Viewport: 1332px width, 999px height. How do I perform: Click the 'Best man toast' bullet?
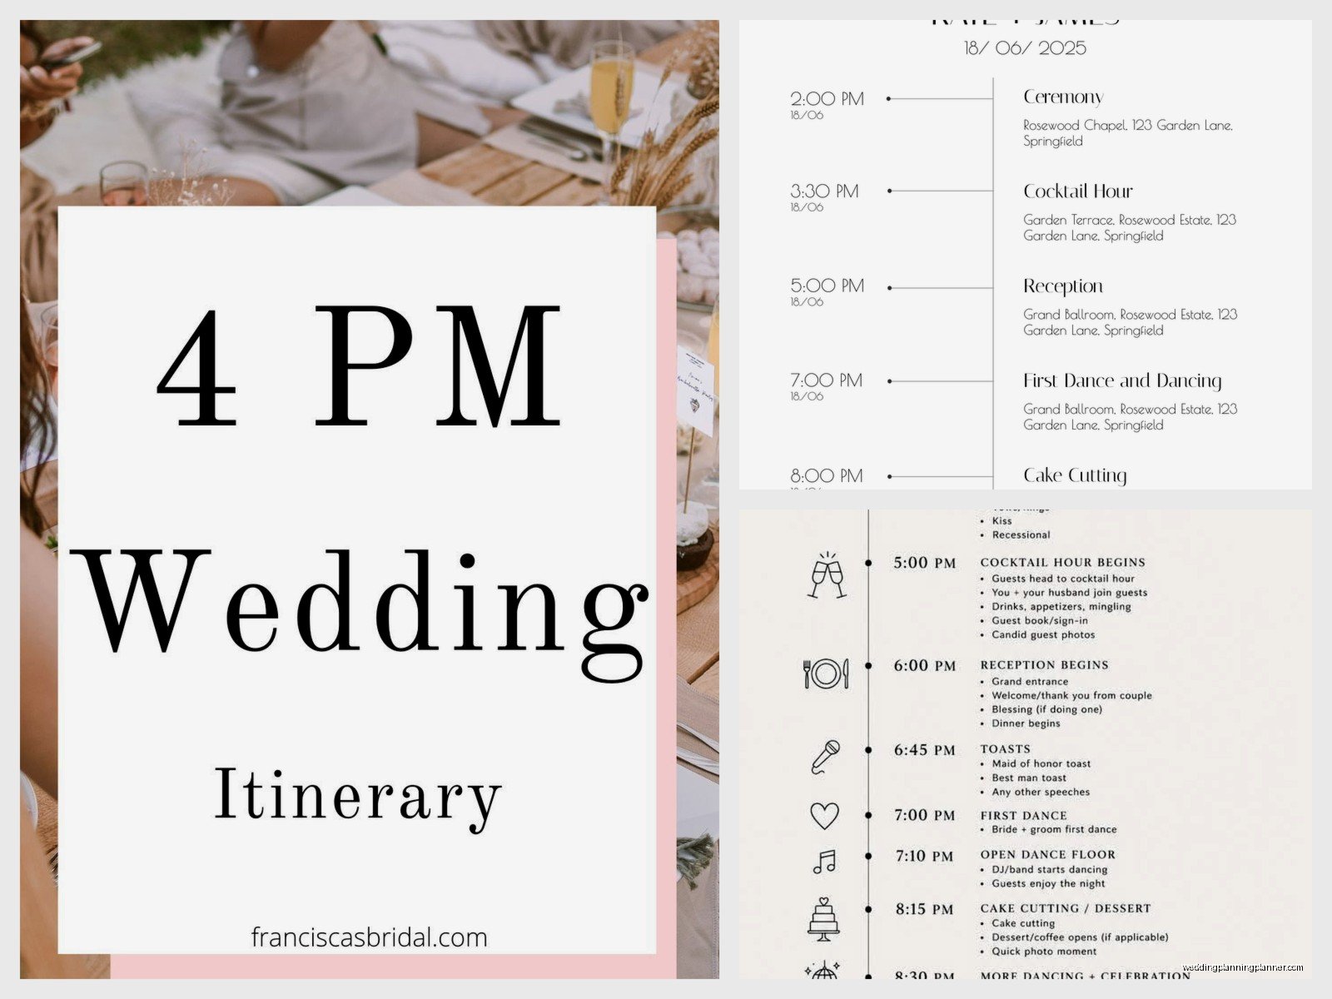coord(1028,778)
